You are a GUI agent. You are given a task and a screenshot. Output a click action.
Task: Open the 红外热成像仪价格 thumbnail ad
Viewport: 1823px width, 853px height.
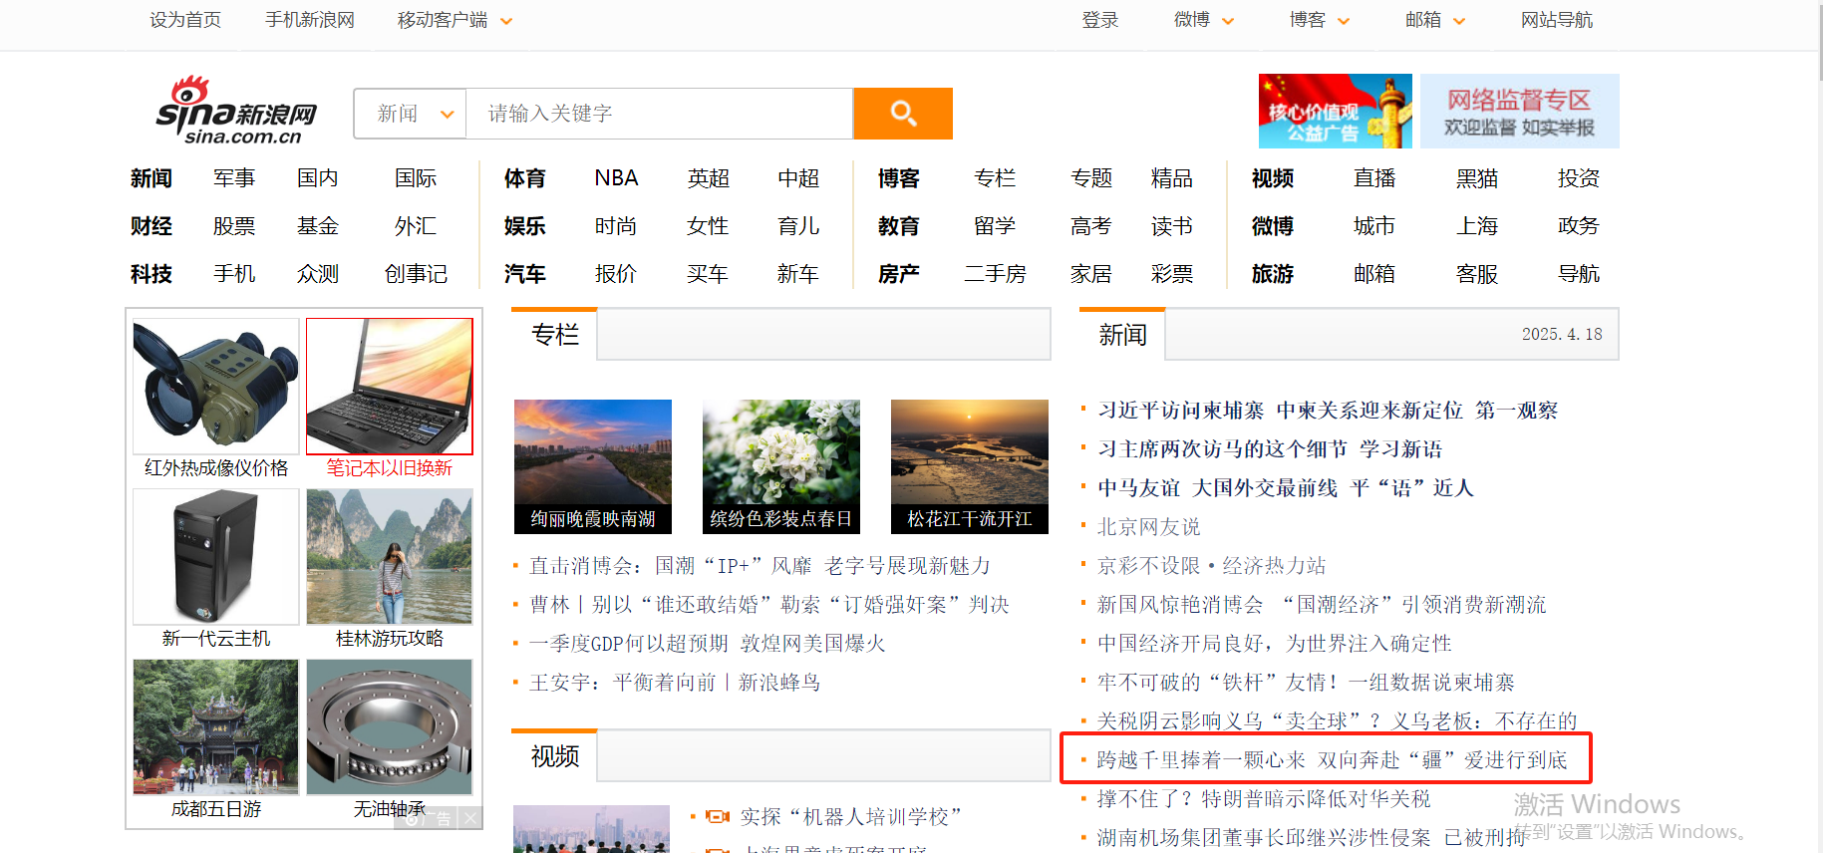tap(216, 387)
